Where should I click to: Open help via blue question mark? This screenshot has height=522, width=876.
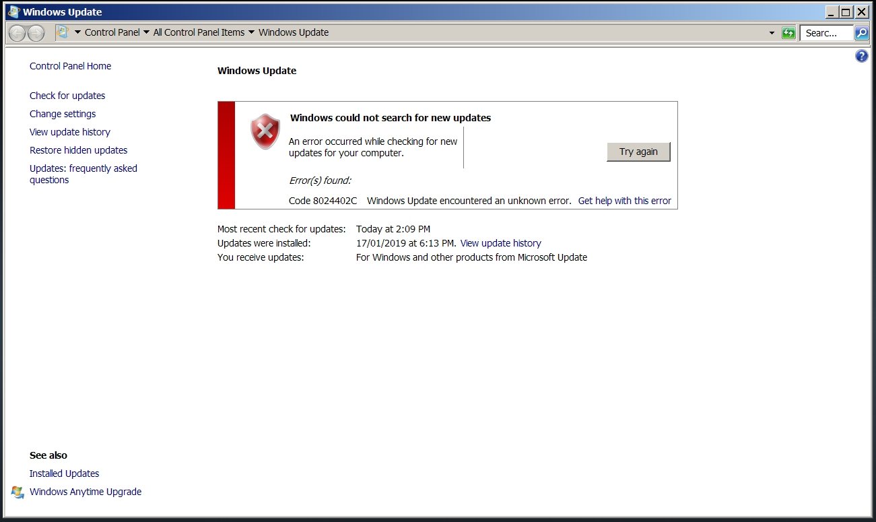[861, 57]
